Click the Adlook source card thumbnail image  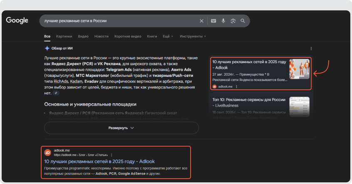(300, 69)
